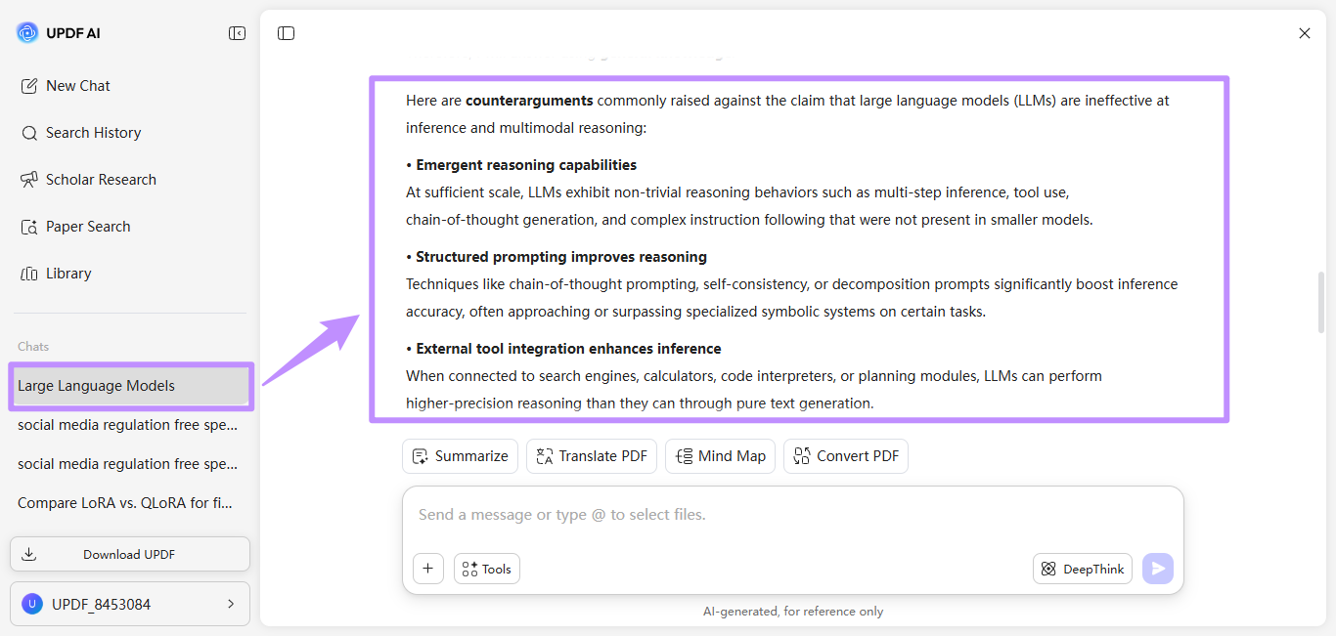The height and width of the screenshot is (636, 1336).
Task: Click the Translate PDF button
Action: [x=592, y=456]
